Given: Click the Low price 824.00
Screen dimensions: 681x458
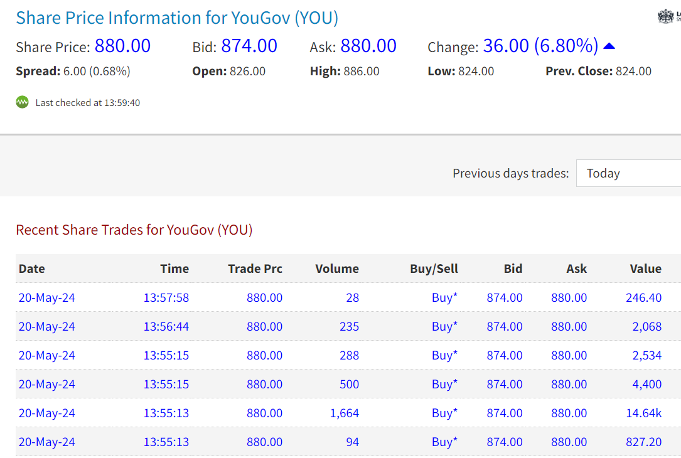Looking at the screenshot, I should 476,71.
